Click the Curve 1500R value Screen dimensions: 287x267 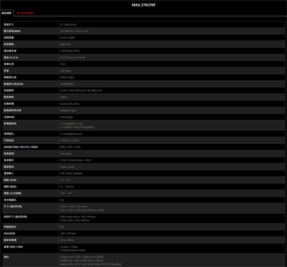click(67, 38)
